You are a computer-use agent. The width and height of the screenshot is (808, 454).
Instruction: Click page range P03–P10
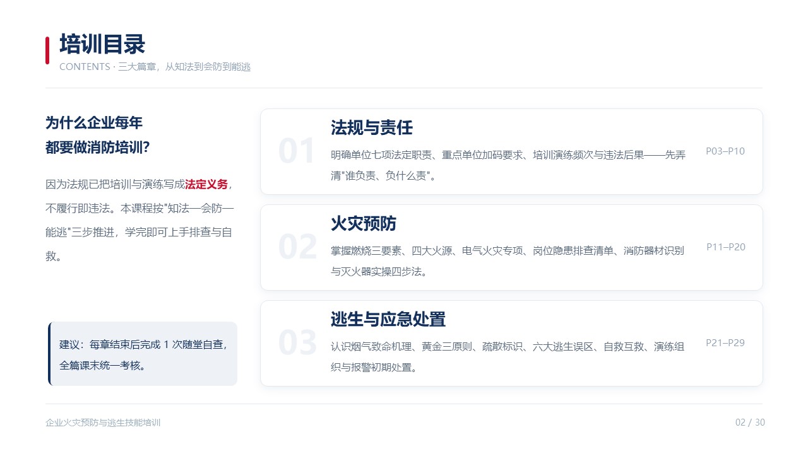[x=725, y=151]
